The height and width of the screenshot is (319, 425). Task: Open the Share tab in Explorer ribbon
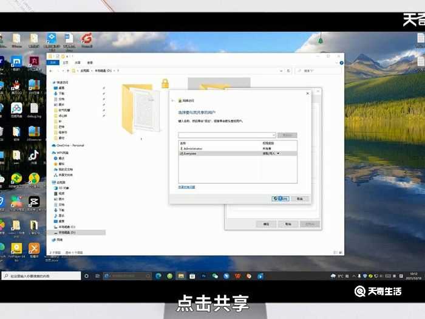[x=77, y=63]
